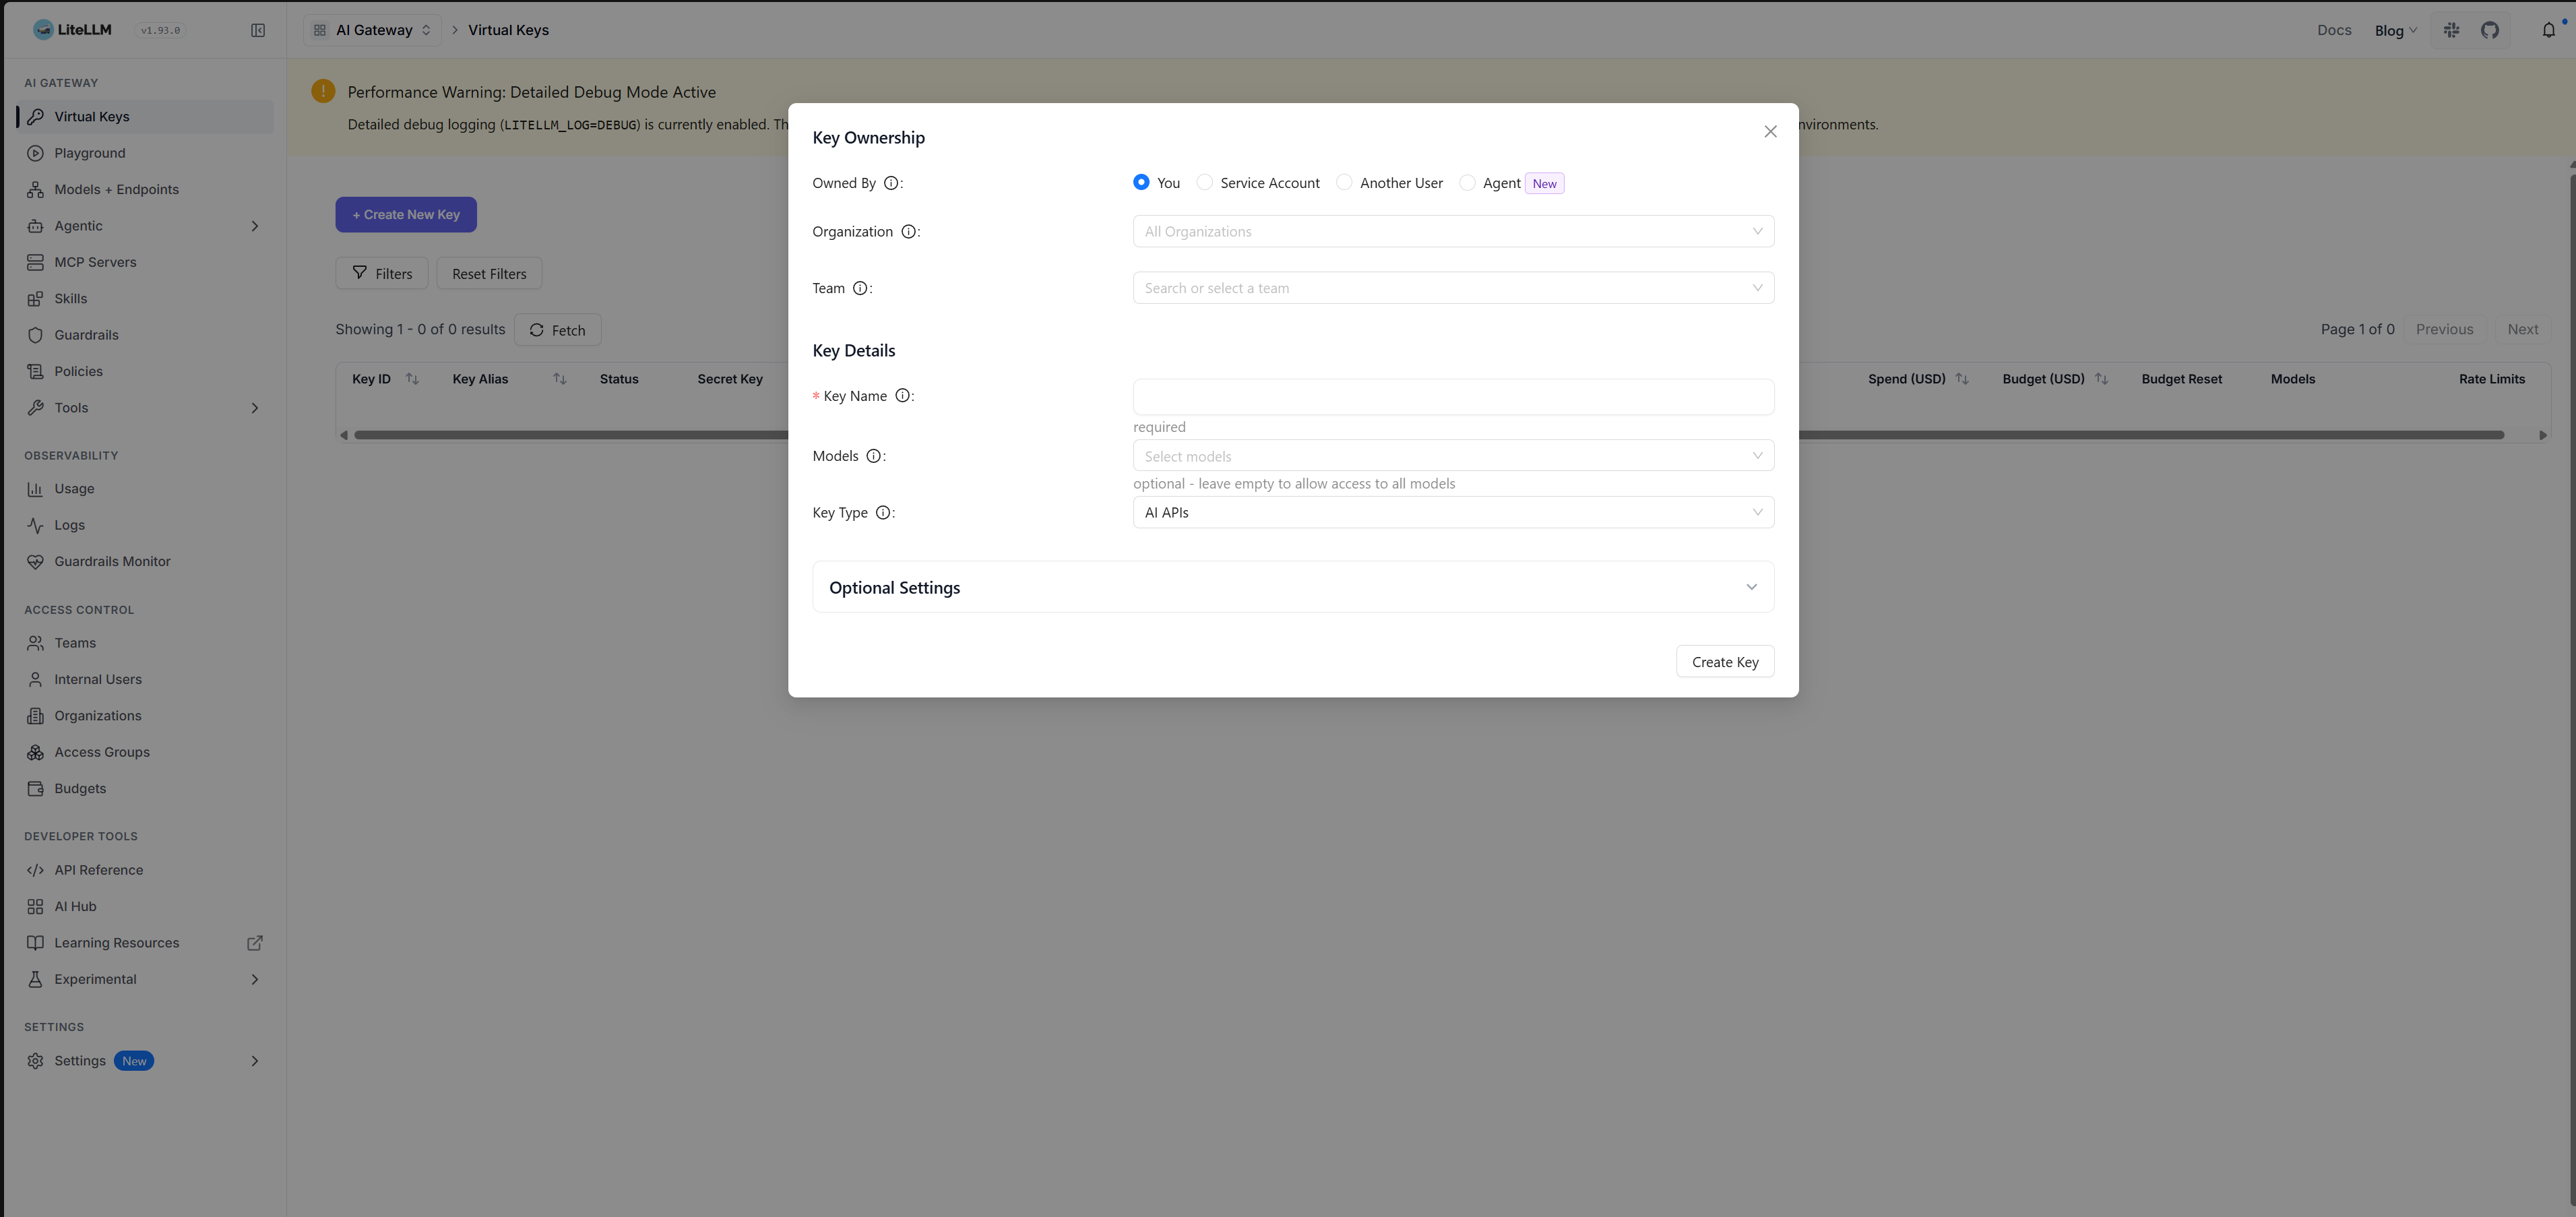Image resolution: width=2576 pixels, height=1217 pixels.
Task: Sort by Budget (USD) column arrows
Action: (2101, 379)
